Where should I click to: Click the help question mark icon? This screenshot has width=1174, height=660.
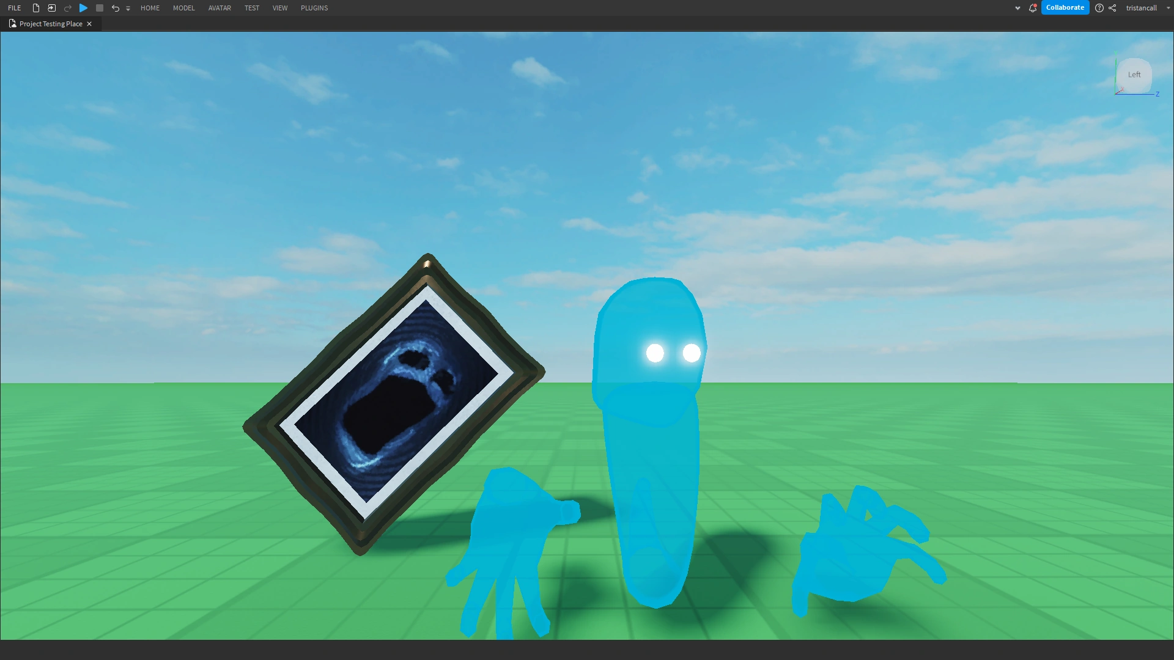(x=1099, y=8)
